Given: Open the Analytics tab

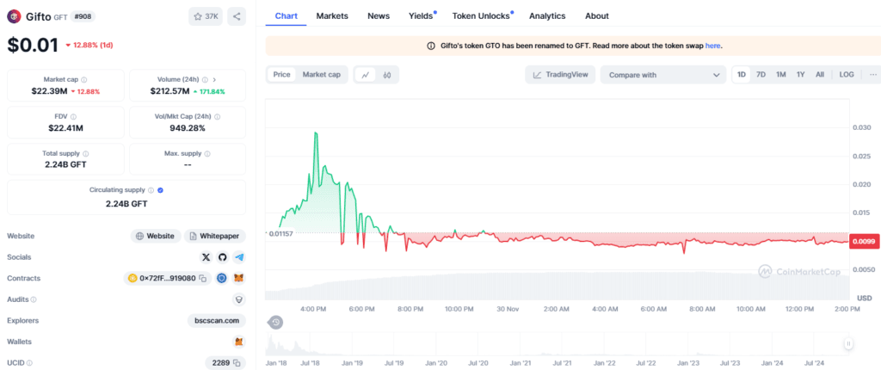Looking at the screenshot, I should [x=547, y=15].
